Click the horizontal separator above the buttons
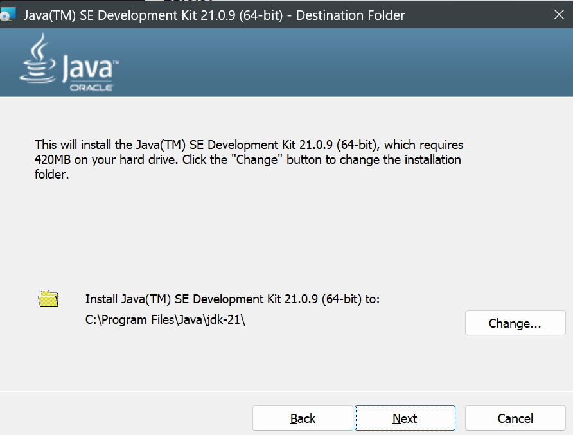Viewport: 573px width, 435px height. pyautogui.click(x=286, y=391)
